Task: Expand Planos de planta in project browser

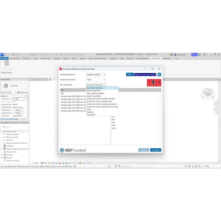Action: coord(4,134)
